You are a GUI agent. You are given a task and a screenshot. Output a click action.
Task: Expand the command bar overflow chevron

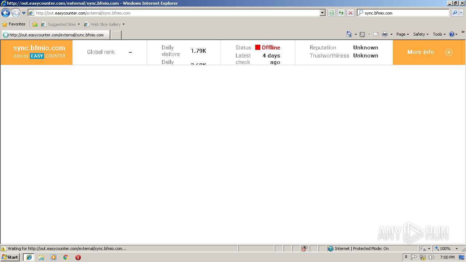[x=463, y=32]
